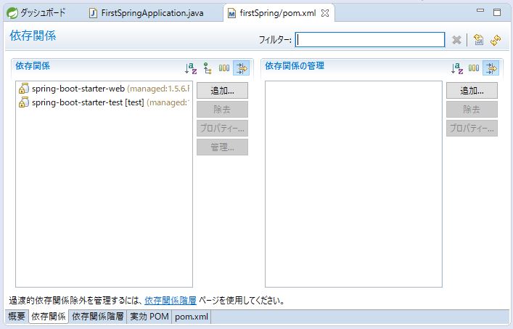Refresh dependencies with the yellow arrows icon
Viewport: 513px width, 329px height.
496,40
